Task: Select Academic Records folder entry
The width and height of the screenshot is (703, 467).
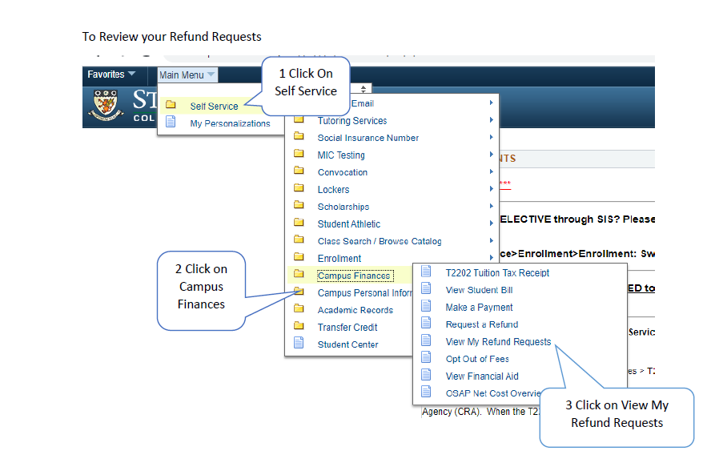Action: pyautogui.click(x=355, y=310)
